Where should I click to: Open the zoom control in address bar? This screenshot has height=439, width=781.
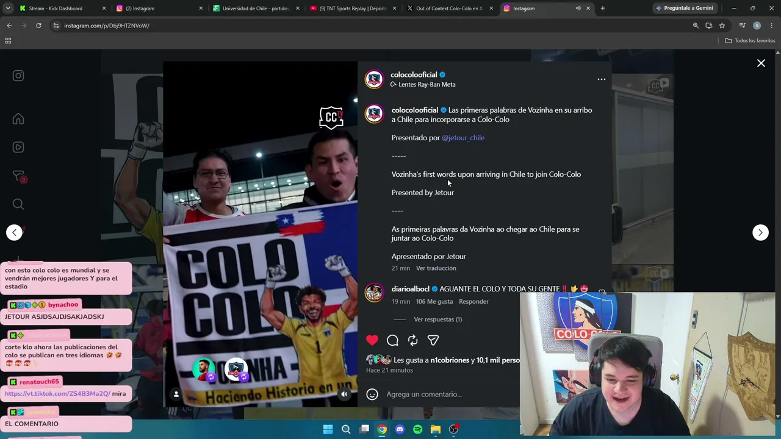pos(696,26)
